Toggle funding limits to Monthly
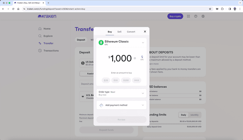 (x=194, y=115)
